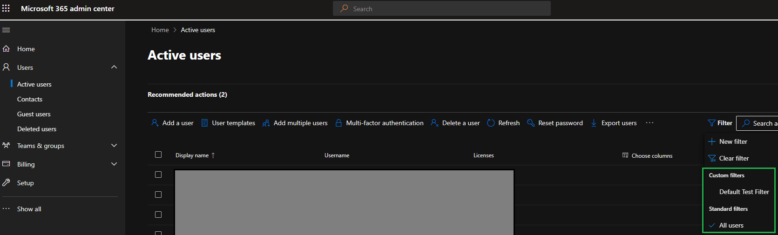Click the Active users breadcrumb text
This screenshot has width=778, height=235.
pos(198,30)
